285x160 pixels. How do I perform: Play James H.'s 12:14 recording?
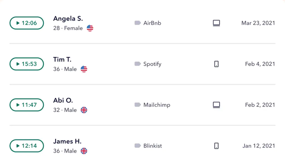point(27,146)
